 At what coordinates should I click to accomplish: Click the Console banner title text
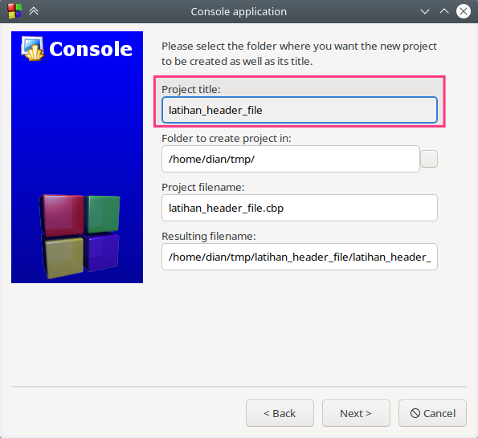pos(91,49)
